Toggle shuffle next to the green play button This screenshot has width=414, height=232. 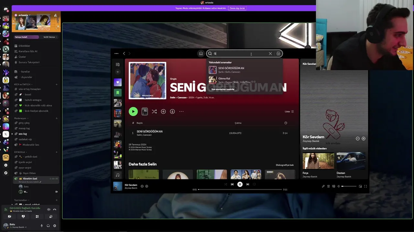pyautogui.click(x=154, y=111)
